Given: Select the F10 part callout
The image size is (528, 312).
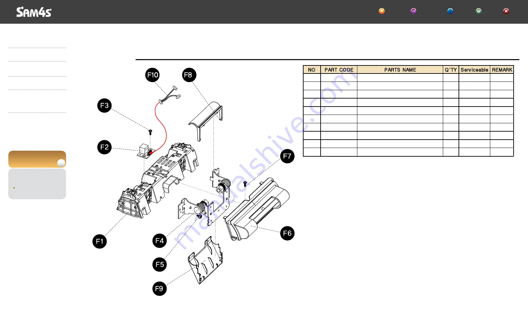Looking at the screenshot, I should [x=153, y=75].
